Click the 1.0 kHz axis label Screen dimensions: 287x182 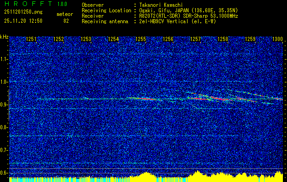point(4,82)
